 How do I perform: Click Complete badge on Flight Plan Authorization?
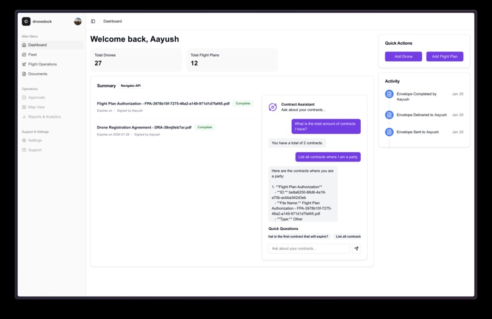click(x=243, y=103)
